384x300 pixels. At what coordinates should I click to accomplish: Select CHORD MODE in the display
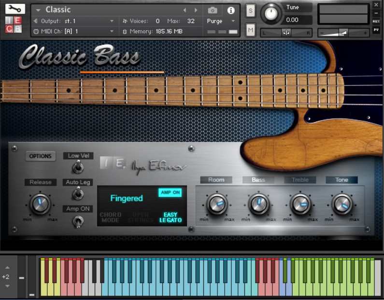pos(111,217)
